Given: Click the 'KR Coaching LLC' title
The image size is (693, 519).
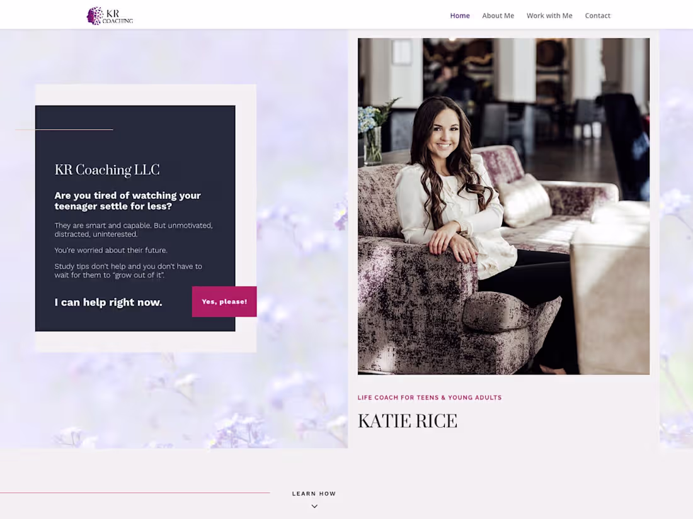Looking at the screenshot, I should 106,169.
